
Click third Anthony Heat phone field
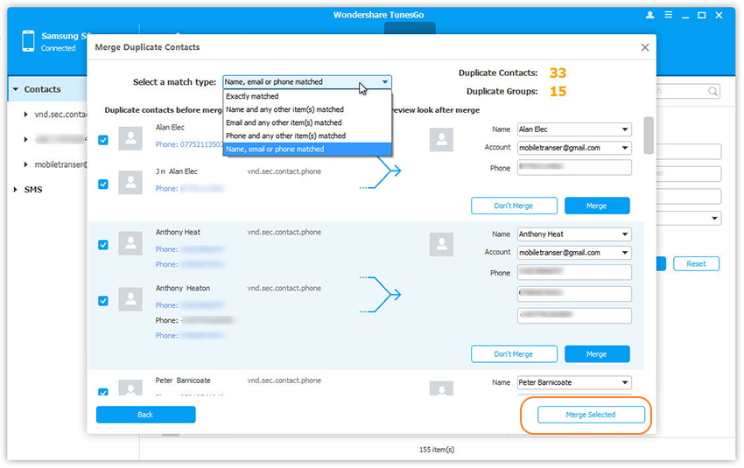pos(574,315)
